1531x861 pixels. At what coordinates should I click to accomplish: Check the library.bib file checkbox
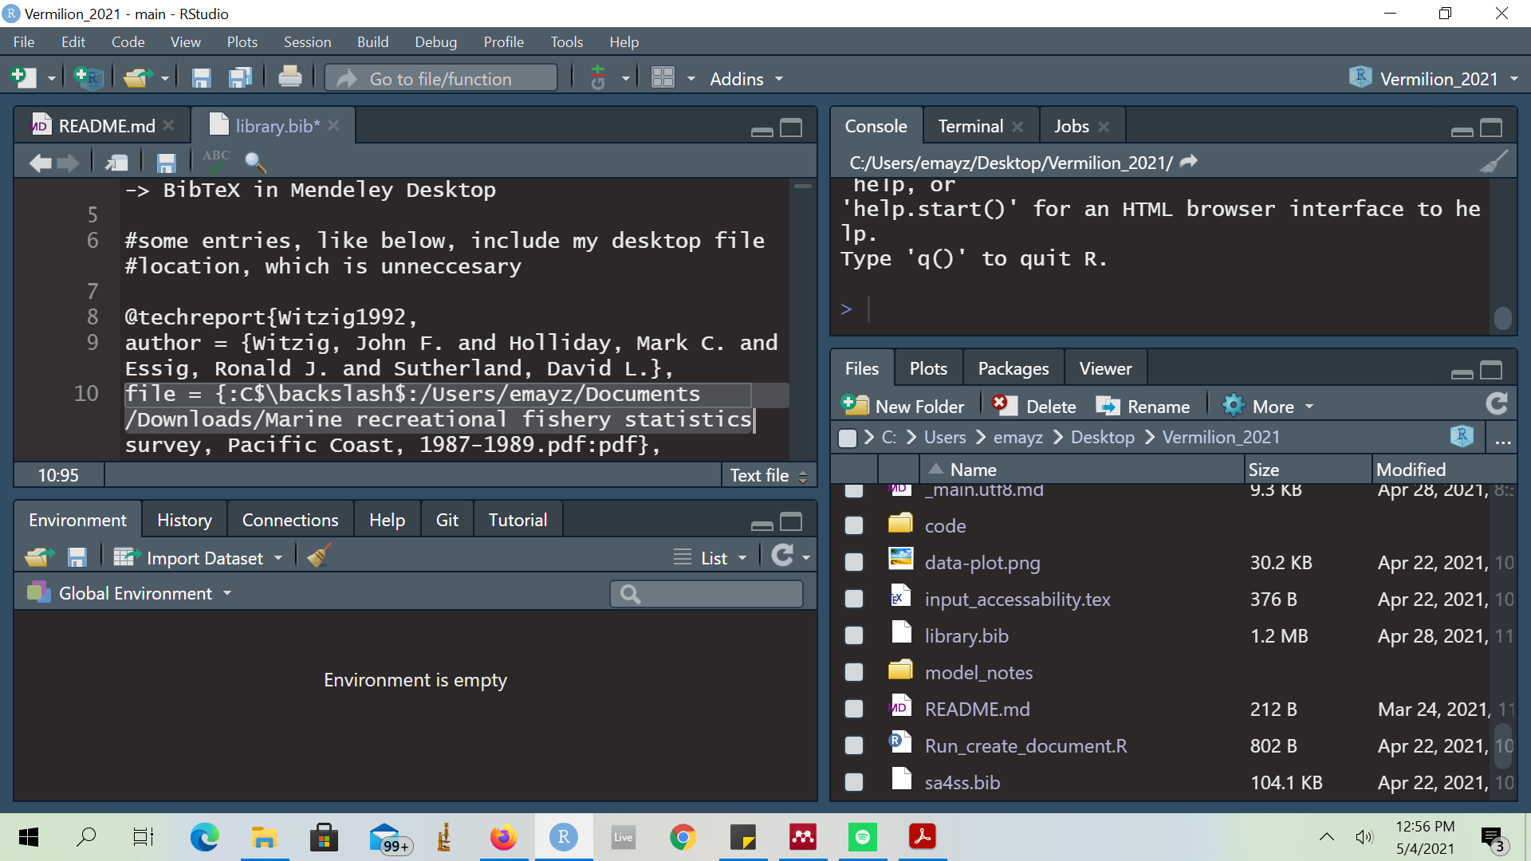click(854, 635)
